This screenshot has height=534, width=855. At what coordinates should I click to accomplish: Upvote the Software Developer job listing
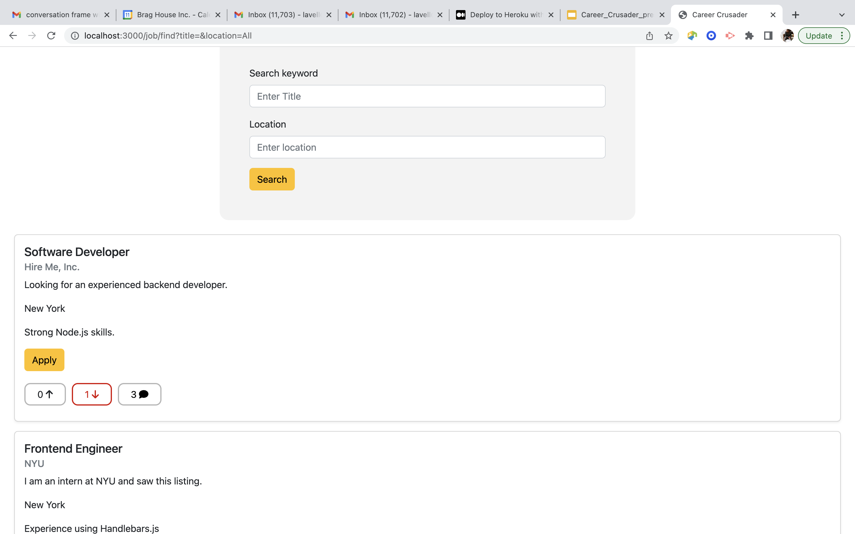click(45, 394)
